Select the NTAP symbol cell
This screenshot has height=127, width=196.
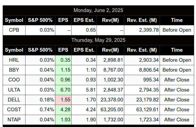(14, 120)
